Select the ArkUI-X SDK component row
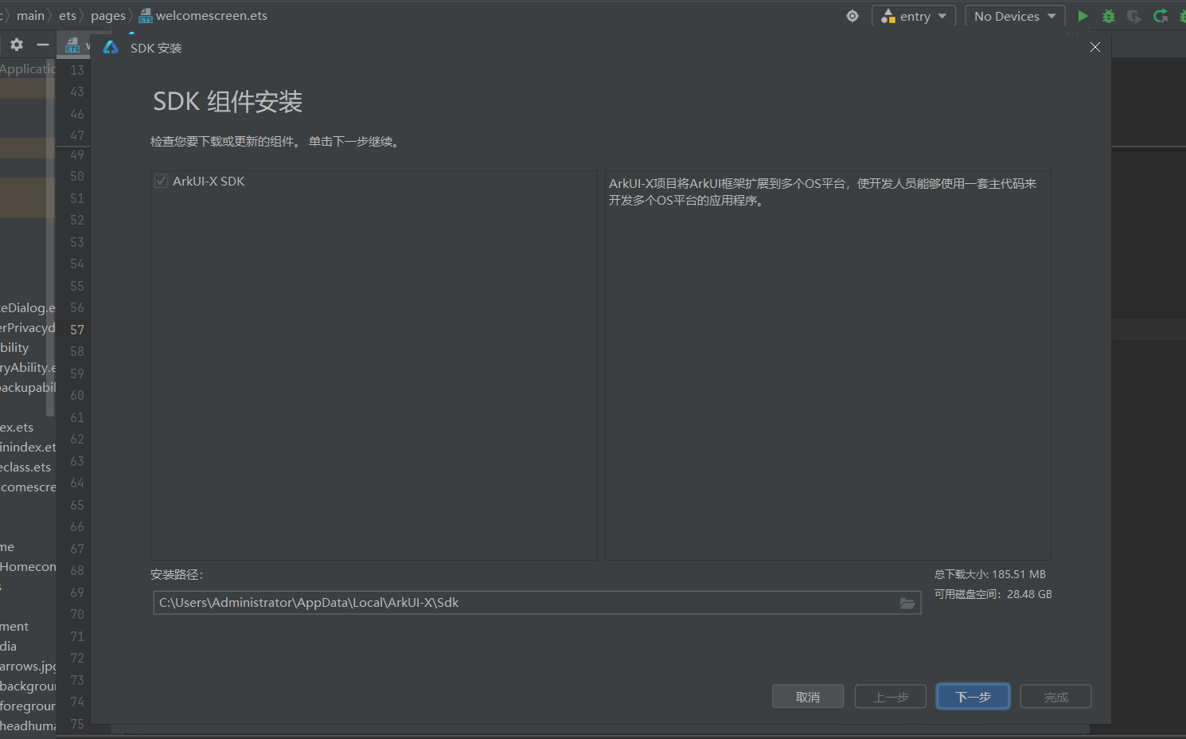The width and height of the screenshot is (1186, 739). coord(374,181)
